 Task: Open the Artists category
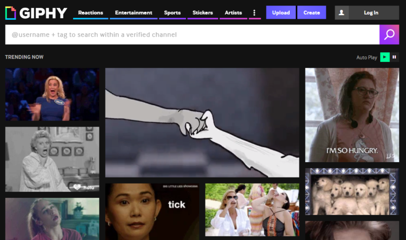233,13
